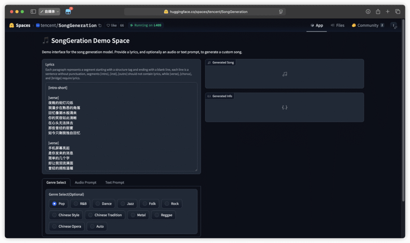Toggle the Safari sidebar icon
This screenshot has width=410, height=243.
[33, 12]
